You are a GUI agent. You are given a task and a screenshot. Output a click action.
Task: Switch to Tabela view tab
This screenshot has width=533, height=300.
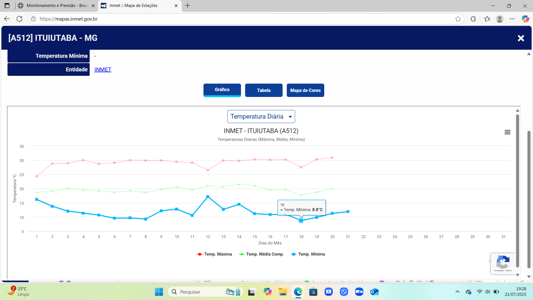coord(263,90)
